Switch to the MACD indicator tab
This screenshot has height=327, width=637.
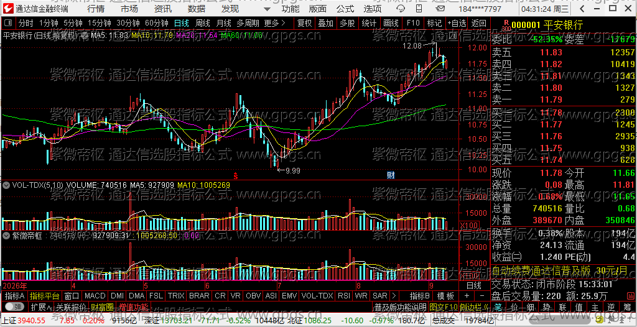[95, 296]
